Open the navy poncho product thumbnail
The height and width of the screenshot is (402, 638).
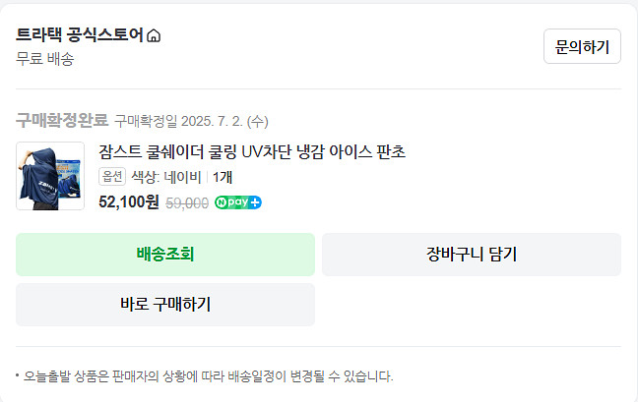[x=50, y=176]
